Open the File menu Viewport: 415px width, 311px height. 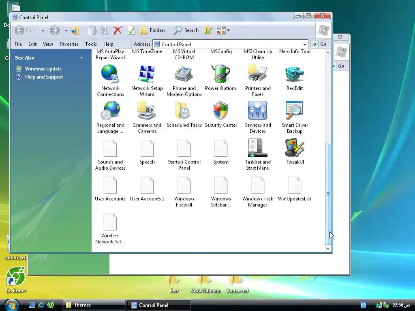click(18, 44)
